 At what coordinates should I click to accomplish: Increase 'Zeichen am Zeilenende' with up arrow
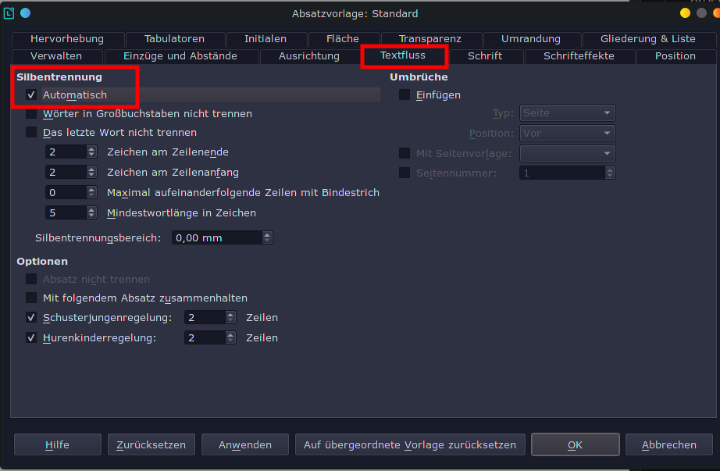click(91, 148)
